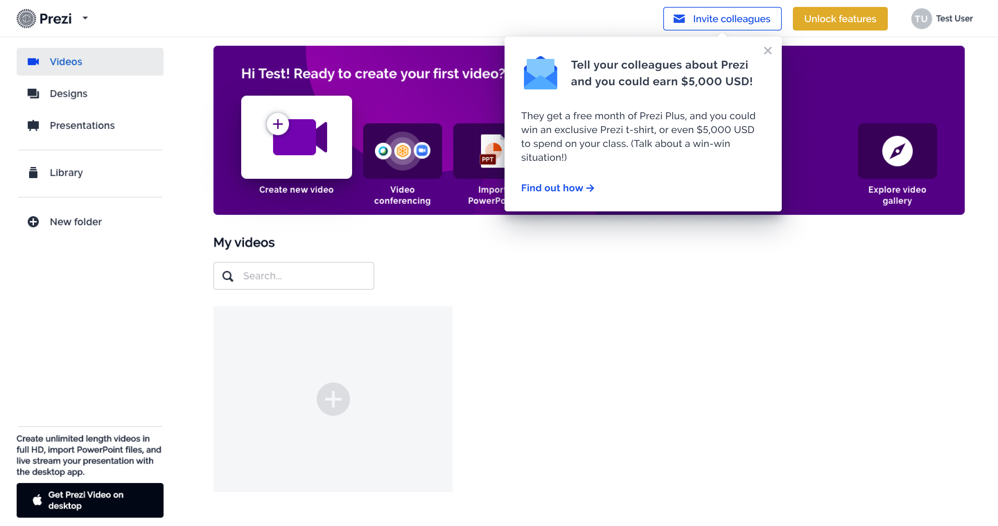Click the New folder plus icon
The image size is (998, 526).
(33, 221)
